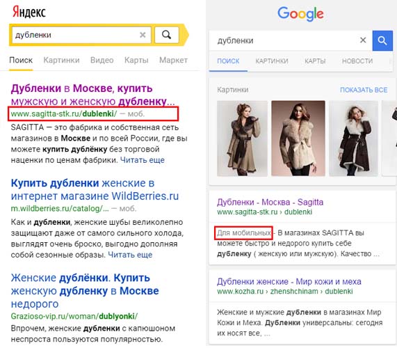This screenshot has width=397, height=348.
Task: Open the Картинки tab in Yandex
Action: coord(61,60)
